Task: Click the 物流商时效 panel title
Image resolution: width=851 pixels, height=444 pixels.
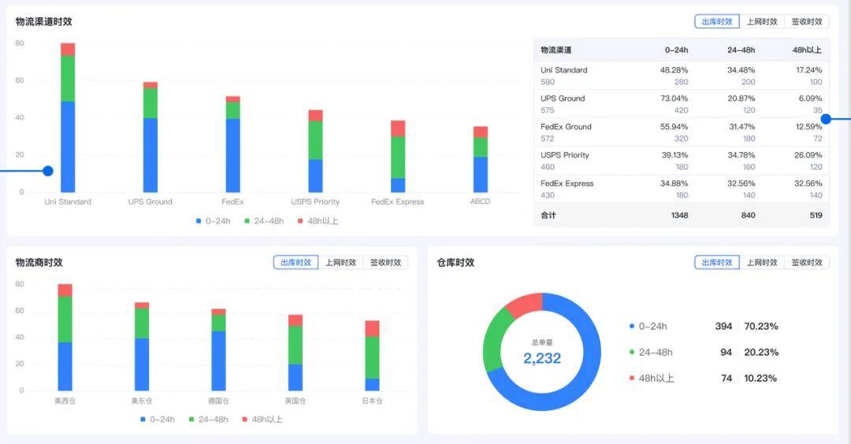Action: pos(39,262)
